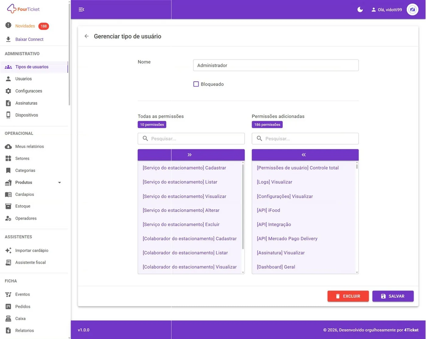
Task: Click the Configuracoes gear icon
Action: click(8, 91)
